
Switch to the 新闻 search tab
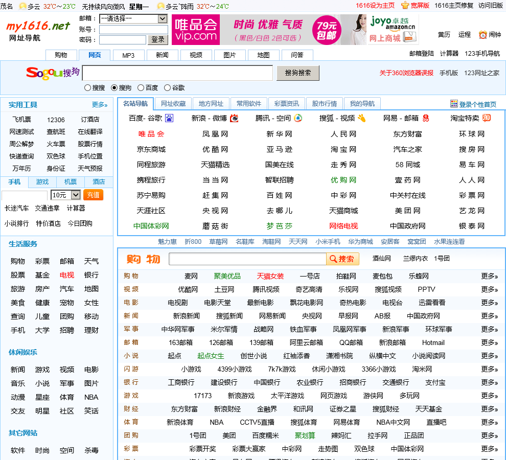click(x=162, y=55)
